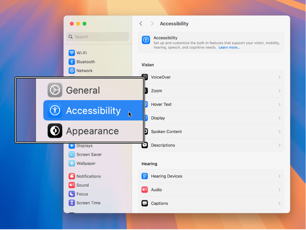
Task: Open the Audio settings row chevron
Action: 279,190
